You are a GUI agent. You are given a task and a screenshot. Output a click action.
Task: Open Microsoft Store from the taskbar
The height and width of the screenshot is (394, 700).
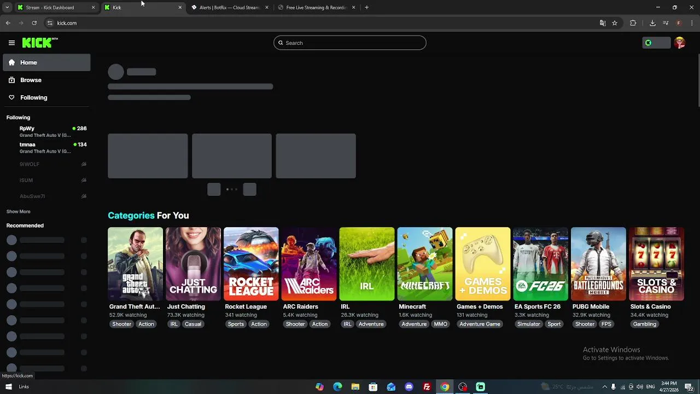pyautogui.click(x=373, y=387)
